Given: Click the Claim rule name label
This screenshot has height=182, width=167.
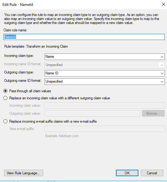Looking at the screenshot, I should [x=15, y=30].
